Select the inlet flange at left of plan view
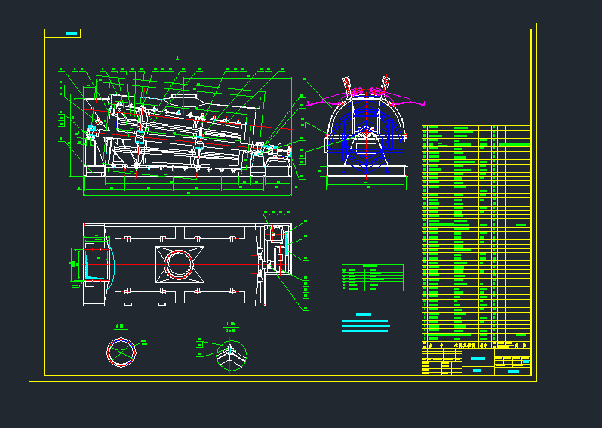The width and height of the screenshot is (602, 428). (79, 265)
